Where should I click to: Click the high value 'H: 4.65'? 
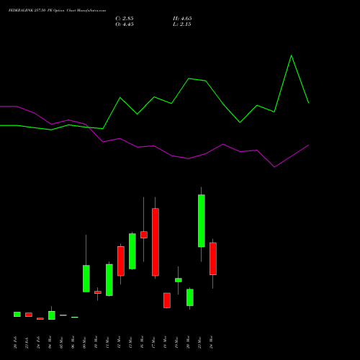(x=182, y=19)
